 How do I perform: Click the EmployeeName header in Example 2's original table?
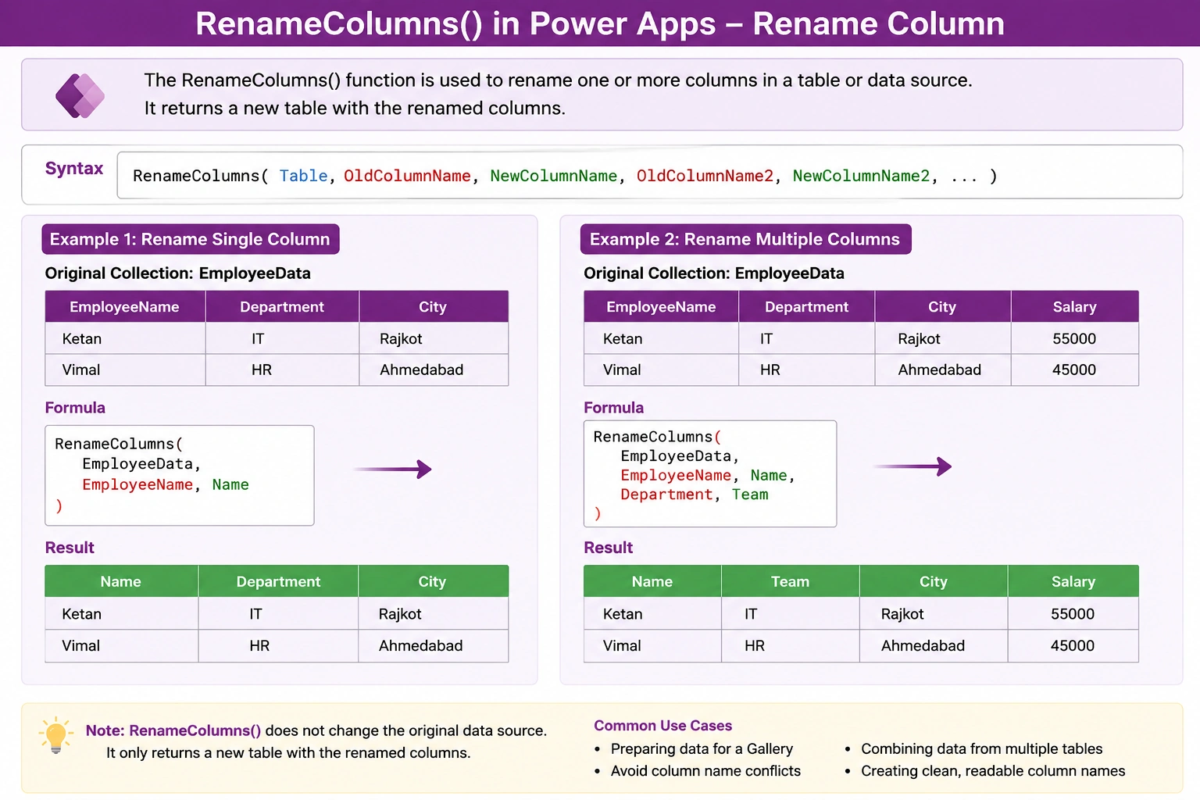click(x=661, y=307)
